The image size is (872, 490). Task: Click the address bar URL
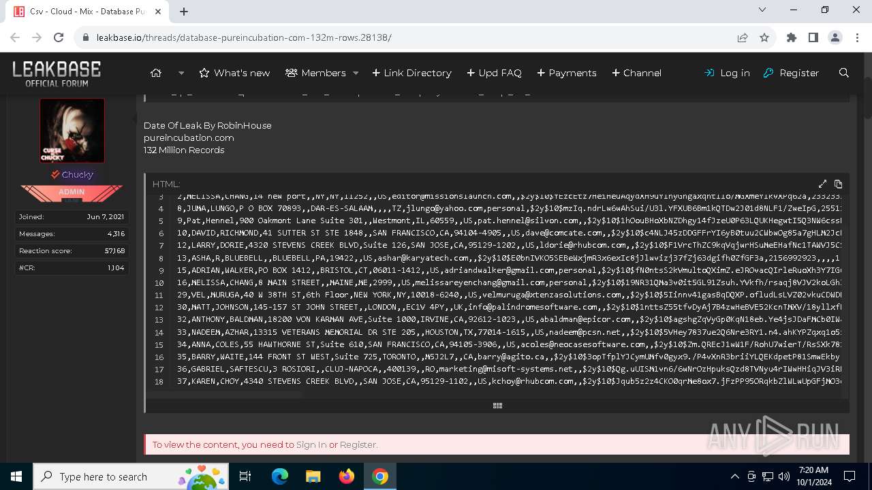click(x=244, y=37)
